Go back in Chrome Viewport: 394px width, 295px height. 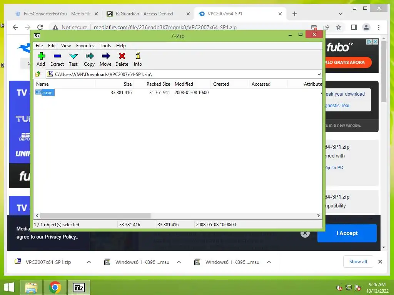click(15, 27)
